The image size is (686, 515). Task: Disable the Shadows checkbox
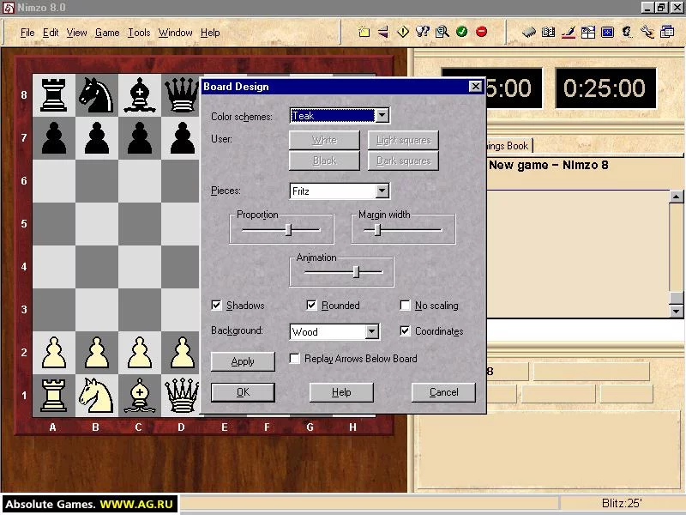216,306
